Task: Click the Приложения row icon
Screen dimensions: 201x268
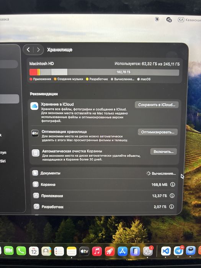Action: (x=36, y=195)
